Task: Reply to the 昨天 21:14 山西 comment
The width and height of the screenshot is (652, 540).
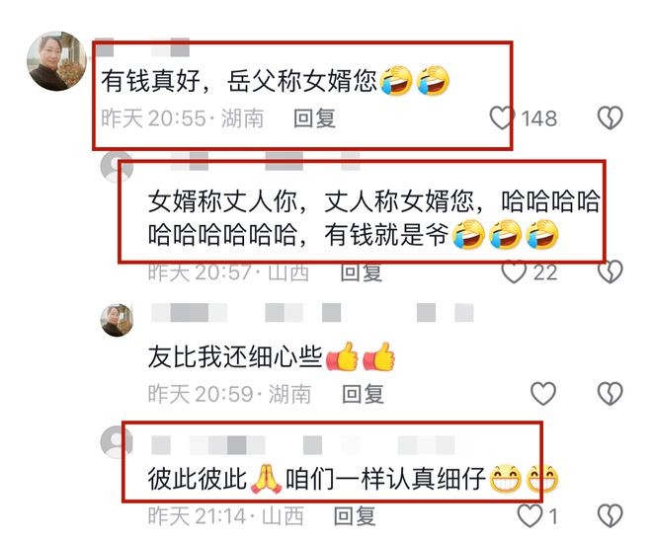Action: 355,516
